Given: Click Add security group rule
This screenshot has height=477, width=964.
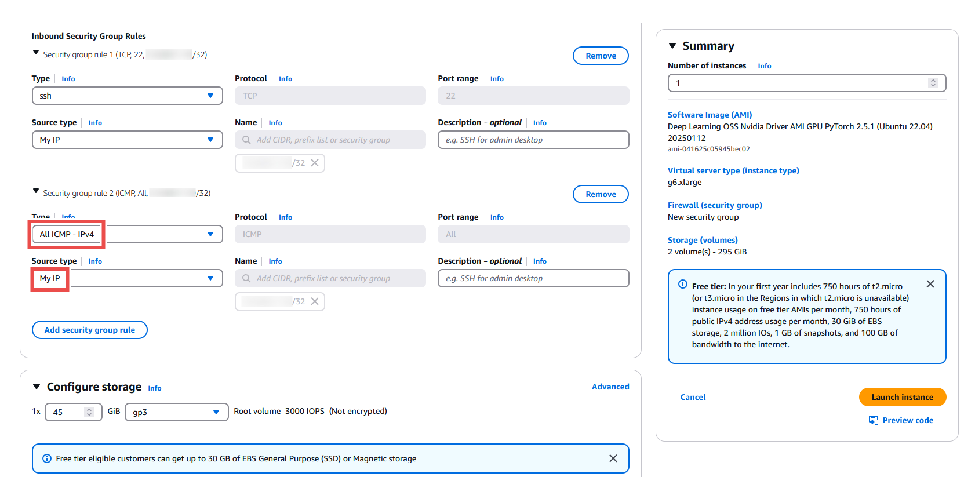Looking at the screenshot, I should pyautogui.click(x=90, y=330).
